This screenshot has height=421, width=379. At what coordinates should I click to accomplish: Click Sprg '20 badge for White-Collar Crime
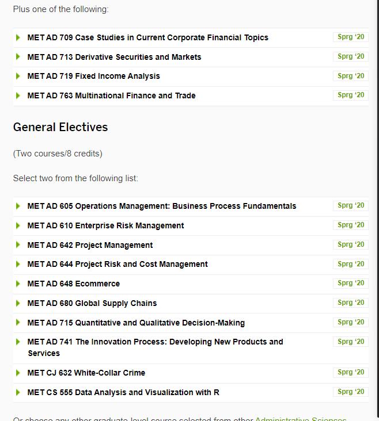click(x=350, y=372)
